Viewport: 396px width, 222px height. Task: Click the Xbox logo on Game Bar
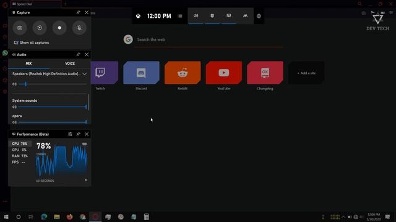[x=138, y=16]
